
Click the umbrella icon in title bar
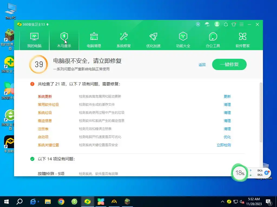[x=207, y=24]
